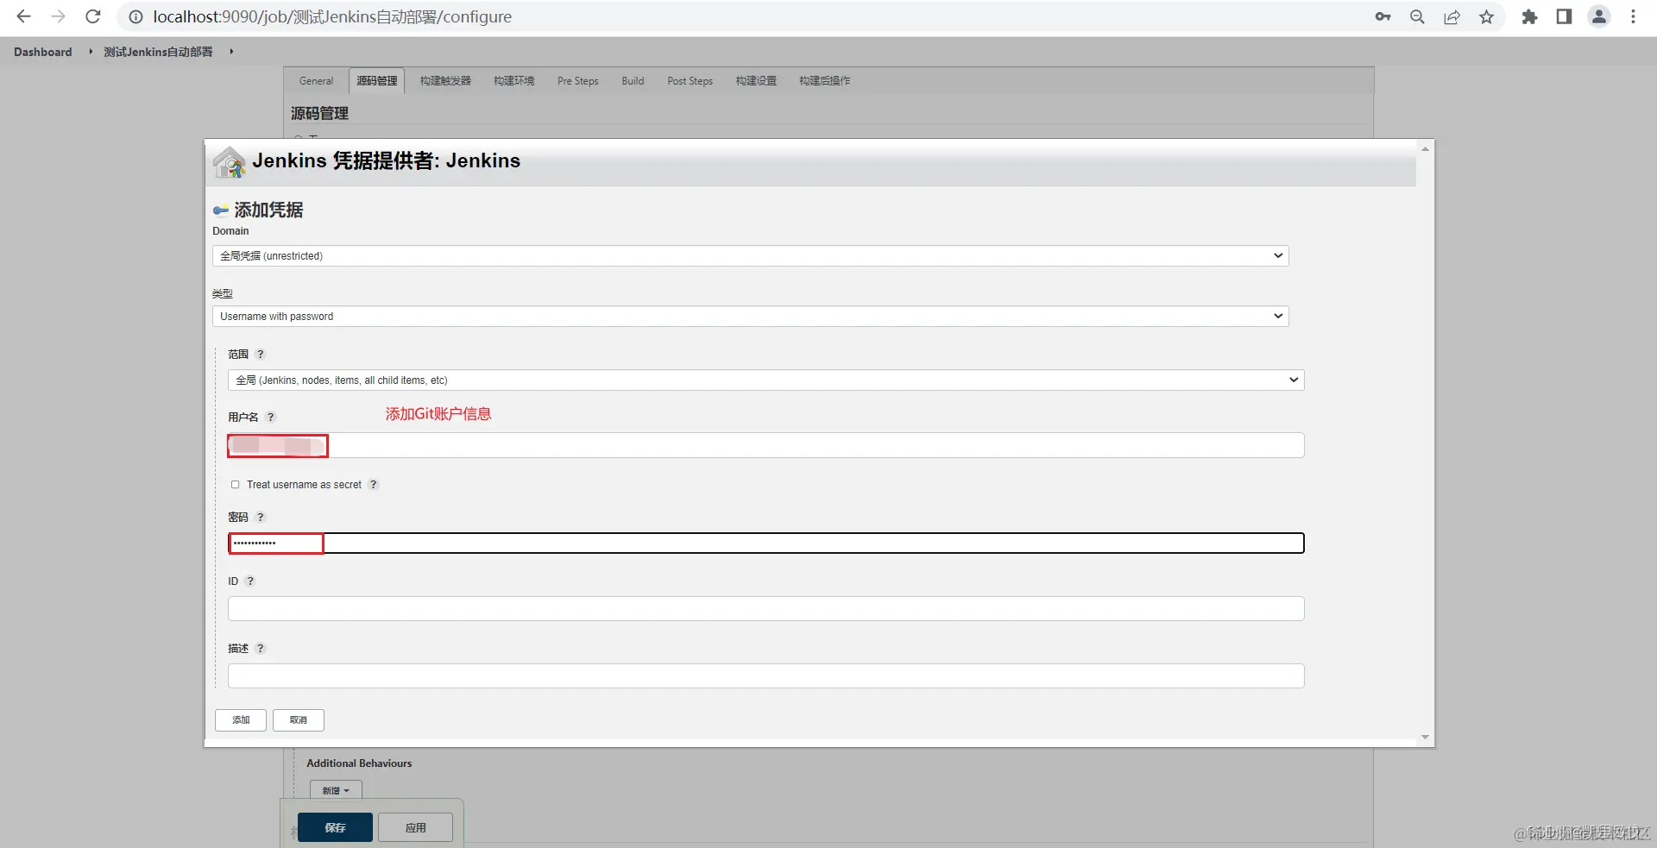Open the 测试Jenkins自动部署 breadcrumb link
This screenshot has width=1657, height=848.
point(158,52)
